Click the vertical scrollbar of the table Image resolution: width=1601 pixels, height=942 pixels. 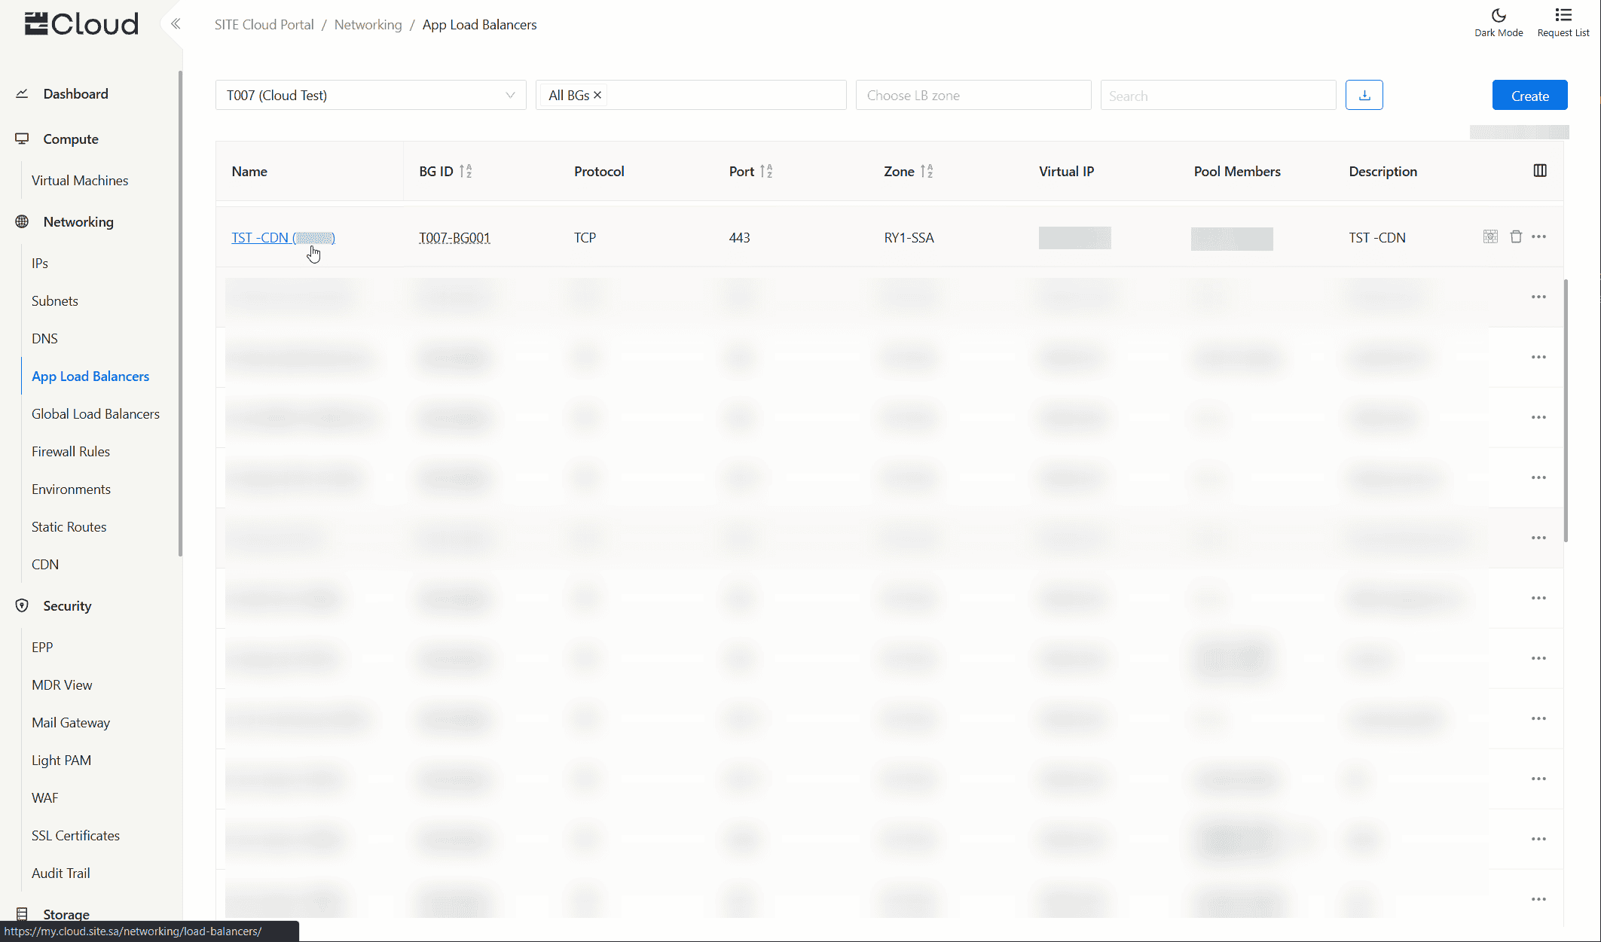tap(1566, 410)
